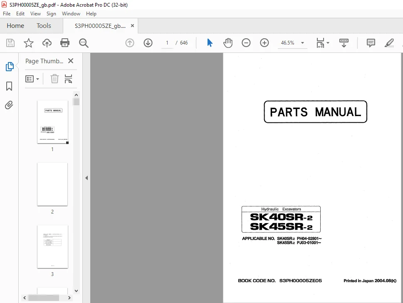The height and width of the screenshot is (303, 403).
Task: Open the thumbnail options dropdown menu
Action: [x=32, y=79]
